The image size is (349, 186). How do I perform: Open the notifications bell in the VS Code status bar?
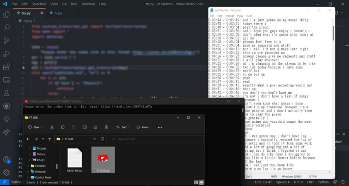click(343, 182)
